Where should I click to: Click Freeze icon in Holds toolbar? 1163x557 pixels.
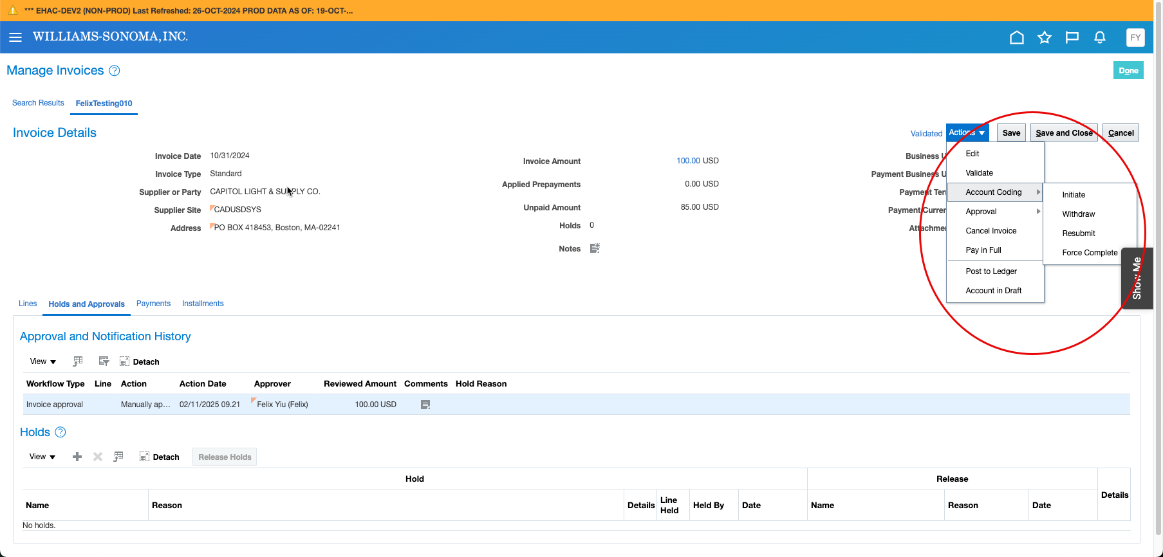point(118,457)
